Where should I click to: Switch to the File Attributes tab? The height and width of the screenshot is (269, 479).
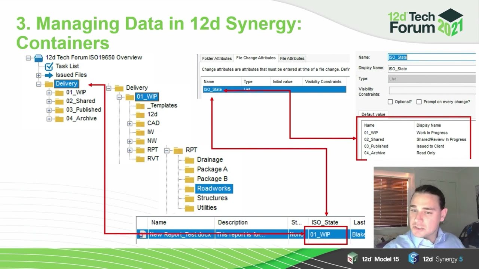coord(292,58)
